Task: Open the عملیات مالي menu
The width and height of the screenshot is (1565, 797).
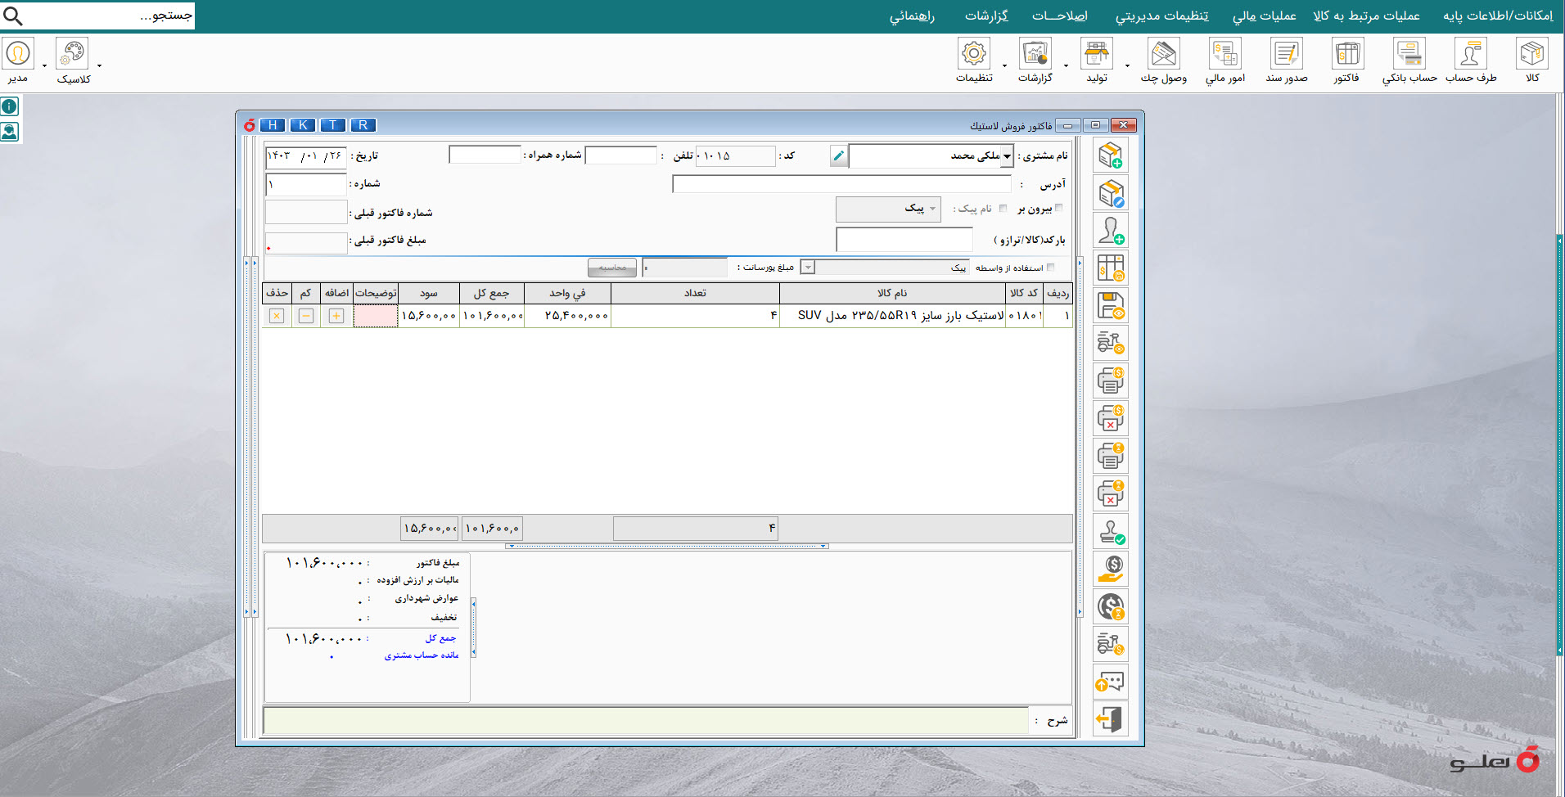Action: pos(1264,16)
